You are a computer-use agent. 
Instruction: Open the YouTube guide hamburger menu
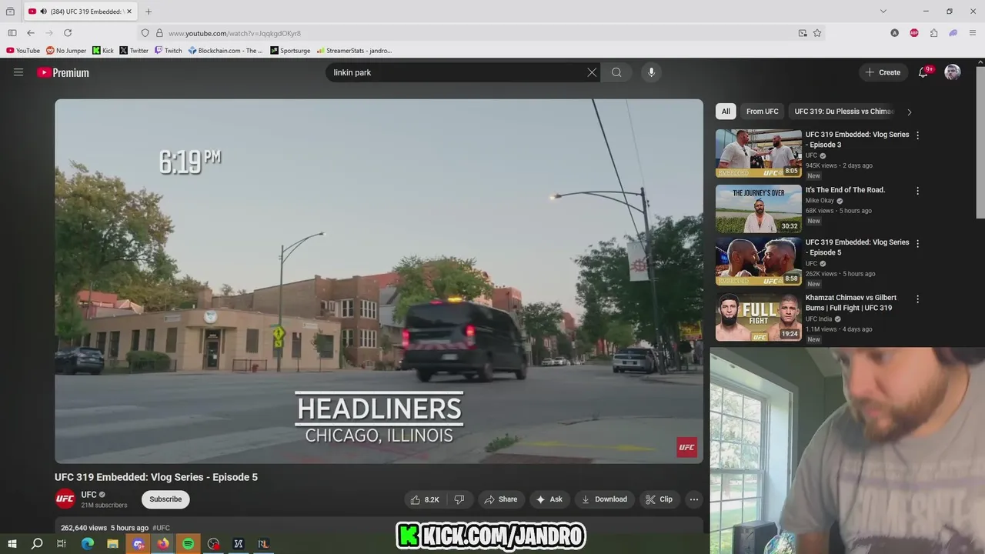pyautogui.click(x=18, y=72)
